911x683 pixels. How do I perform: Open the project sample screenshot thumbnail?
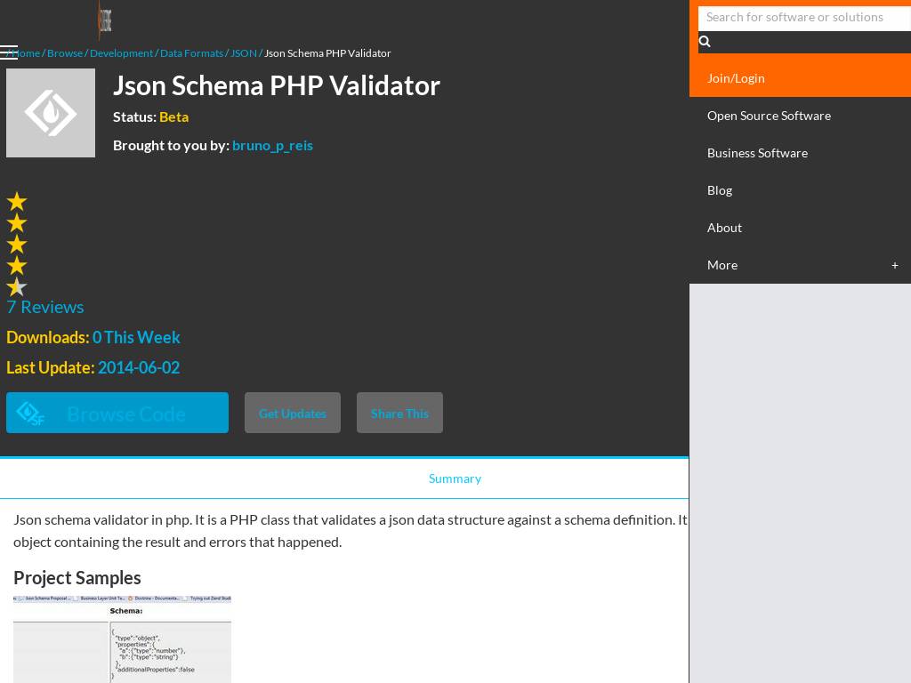(122, 639)
